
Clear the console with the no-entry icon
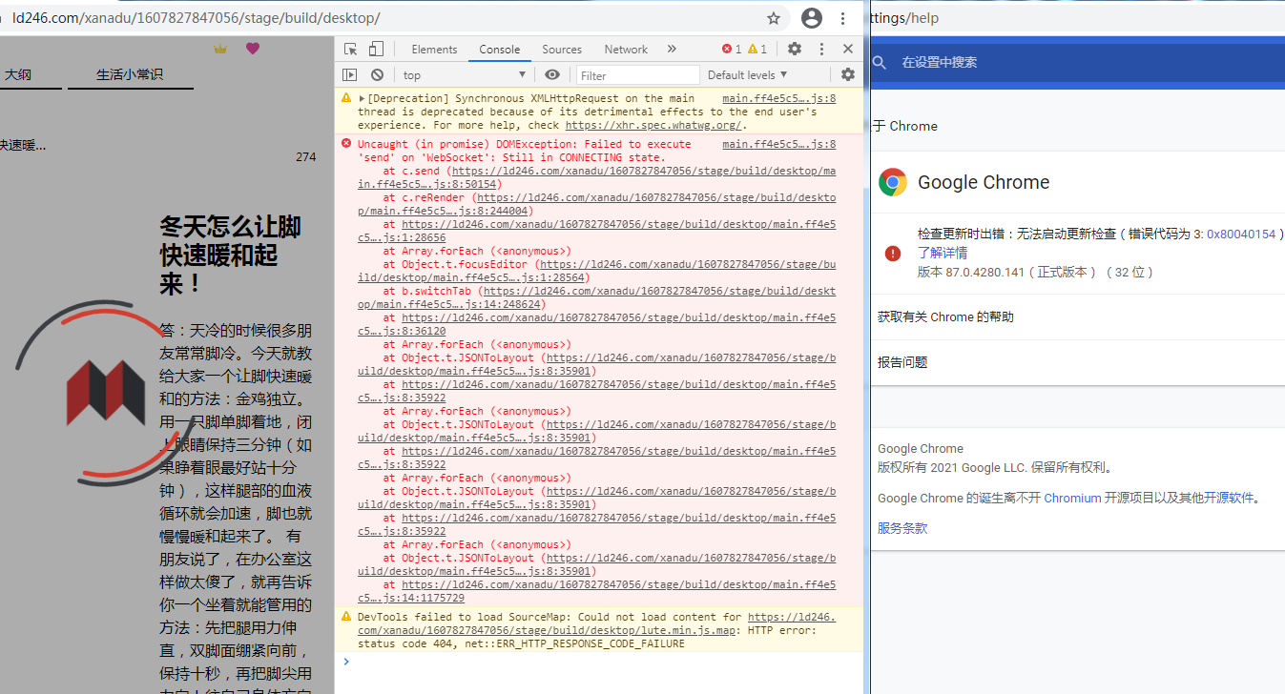pos(378,74)
